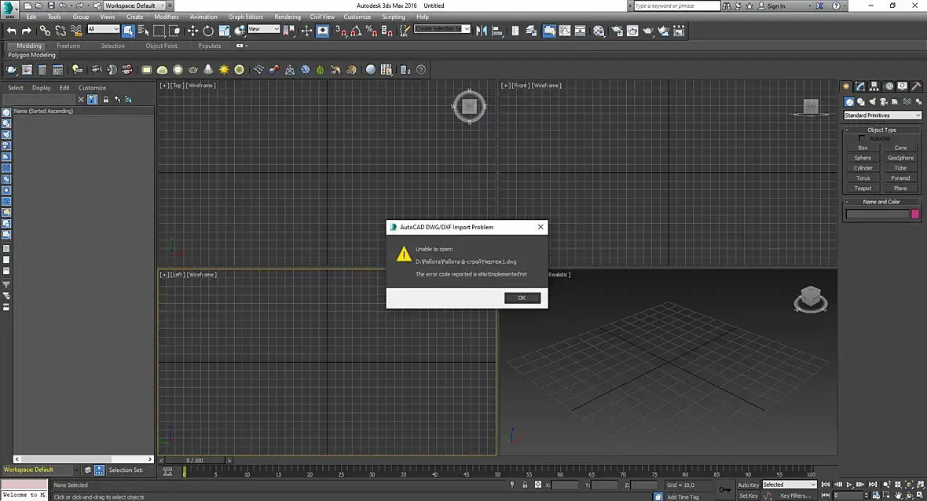Open the Standard Primitives dropdown

pyautogui.click(x=882, y=115)
